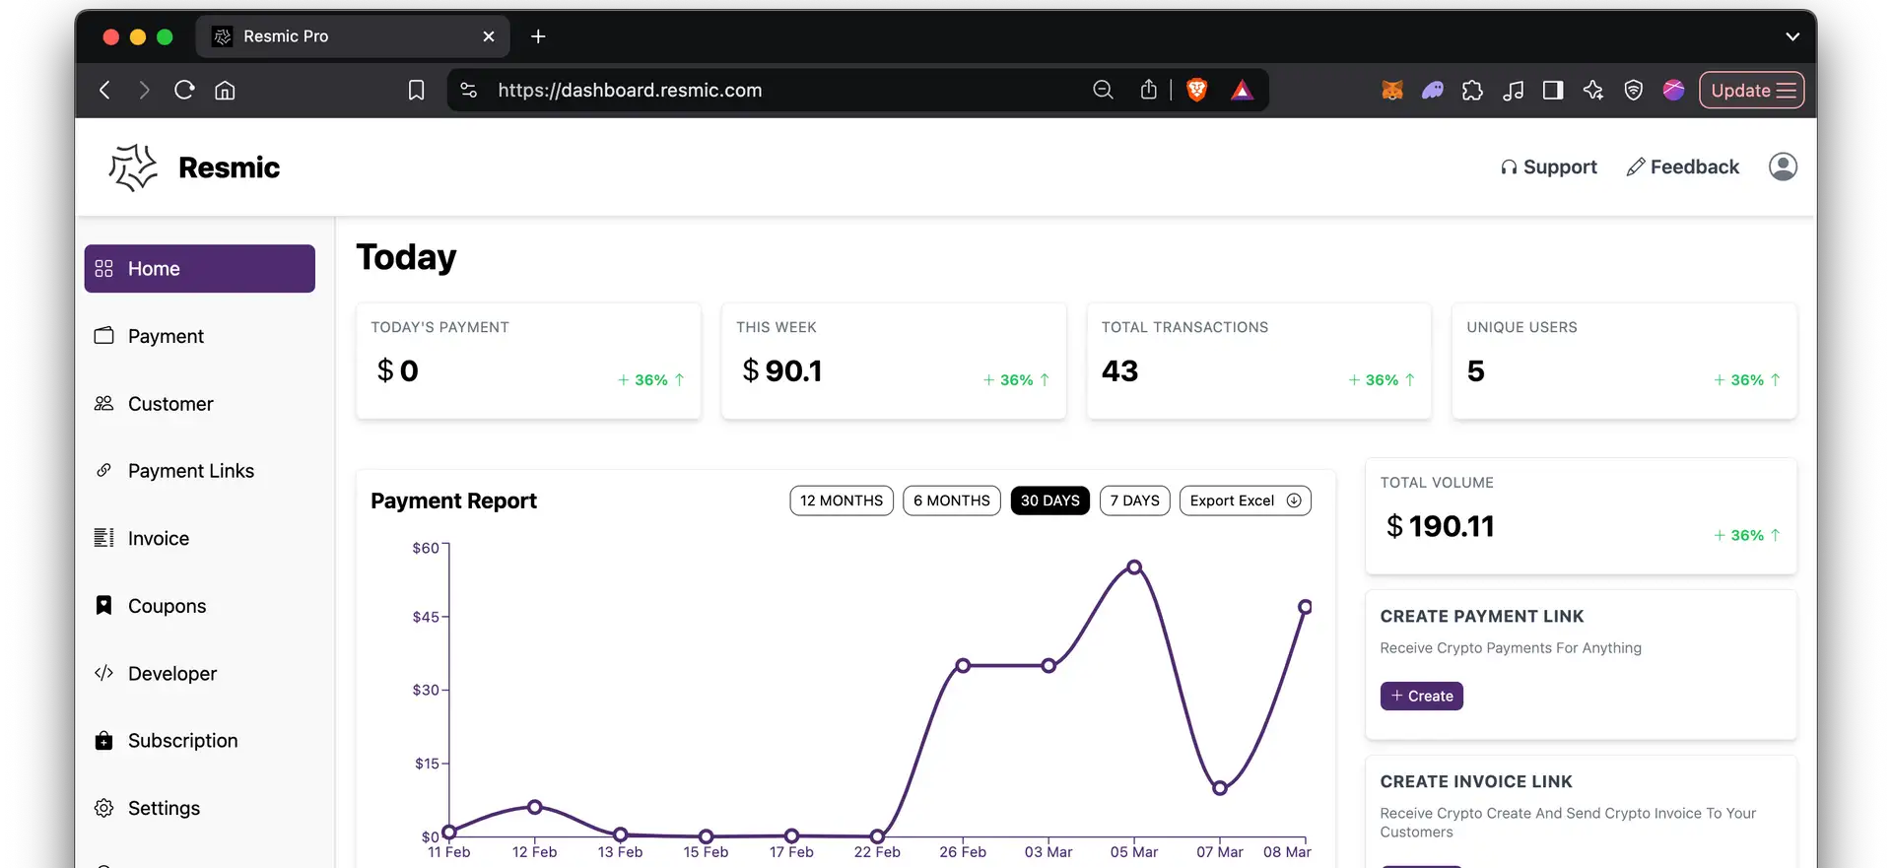Go to Payment Links in sidebar
This screenshot has height=868, width=1892.
[191, 471]
